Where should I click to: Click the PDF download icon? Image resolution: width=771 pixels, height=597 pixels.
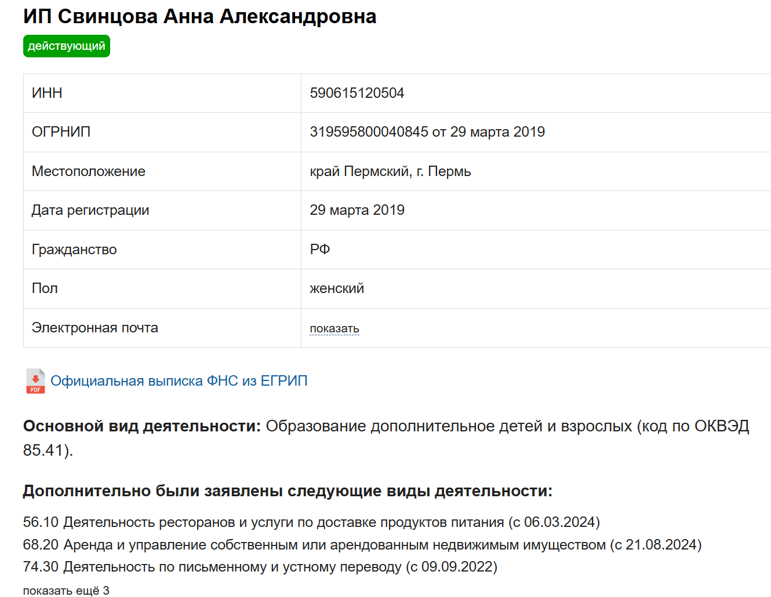click(x=35, y=381)
